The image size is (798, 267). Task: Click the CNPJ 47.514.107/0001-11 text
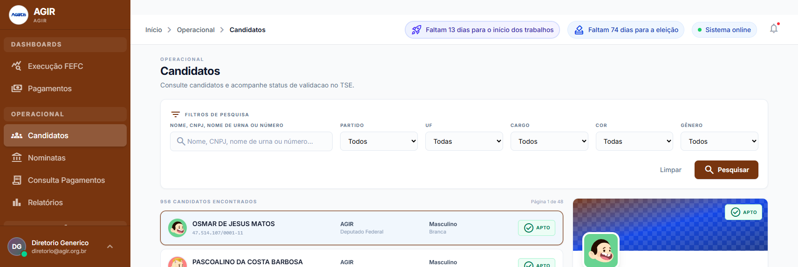point(218,233)
